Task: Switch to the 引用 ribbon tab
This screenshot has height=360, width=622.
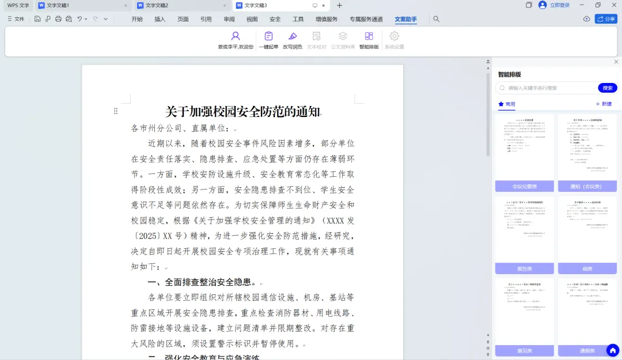Action: 206,19
